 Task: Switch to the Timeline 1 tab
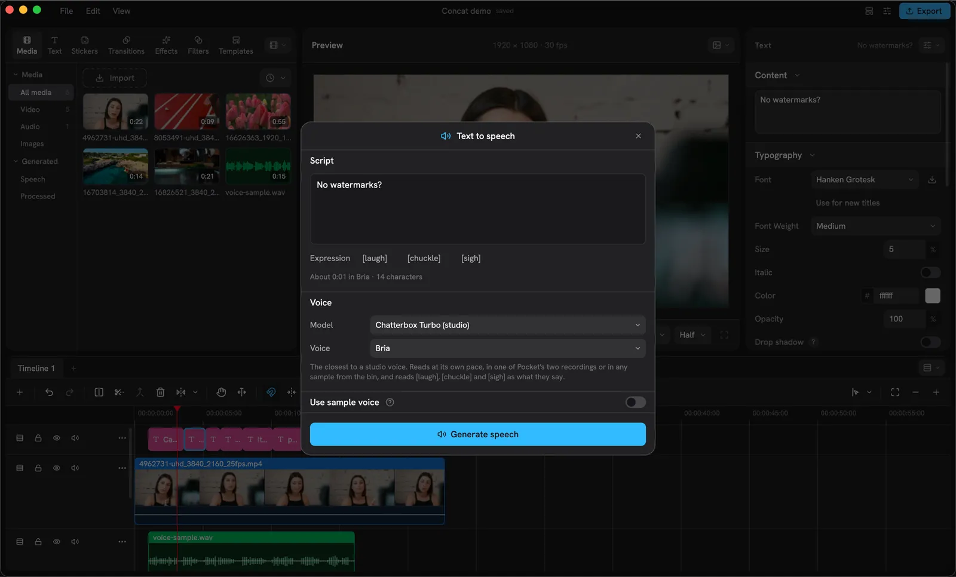pos(36,369)
